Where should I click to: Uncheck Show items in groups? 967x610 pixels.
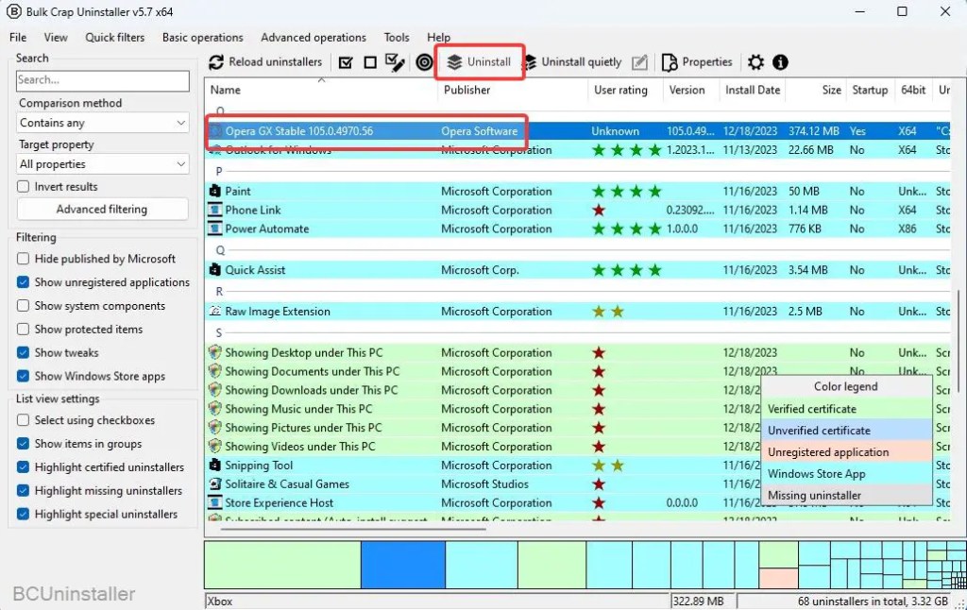[24, 444]
